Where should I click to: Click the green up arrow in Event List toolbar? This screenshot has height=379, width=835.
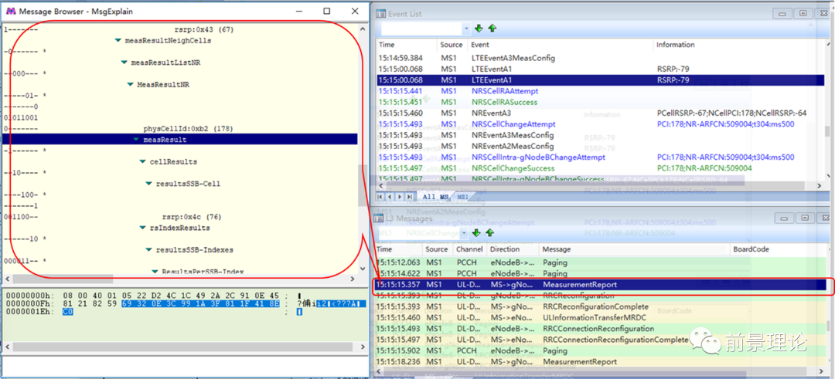(492, 28)
